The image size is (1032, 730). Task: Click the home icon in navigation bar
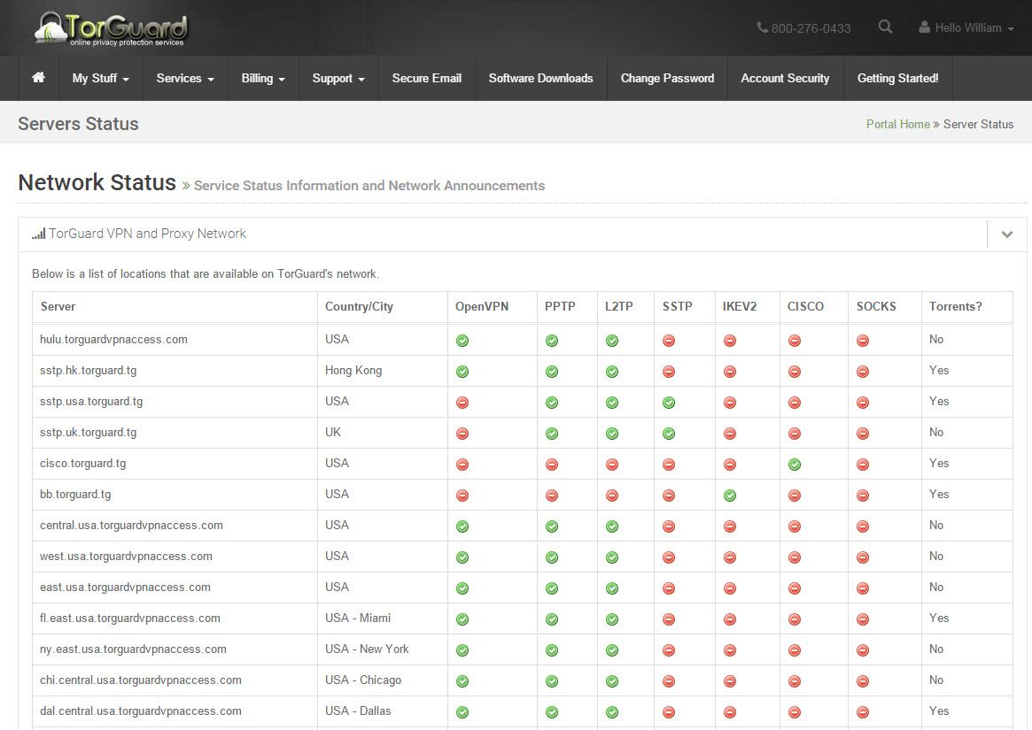pos(38,78)
